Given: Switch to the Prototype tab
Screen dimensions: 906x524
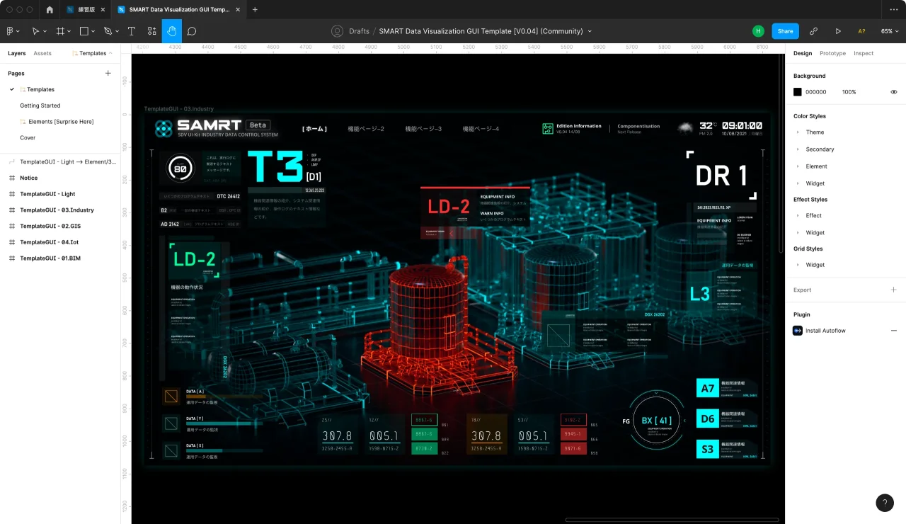Looking at the screenshot, I should tap(832, 53).
